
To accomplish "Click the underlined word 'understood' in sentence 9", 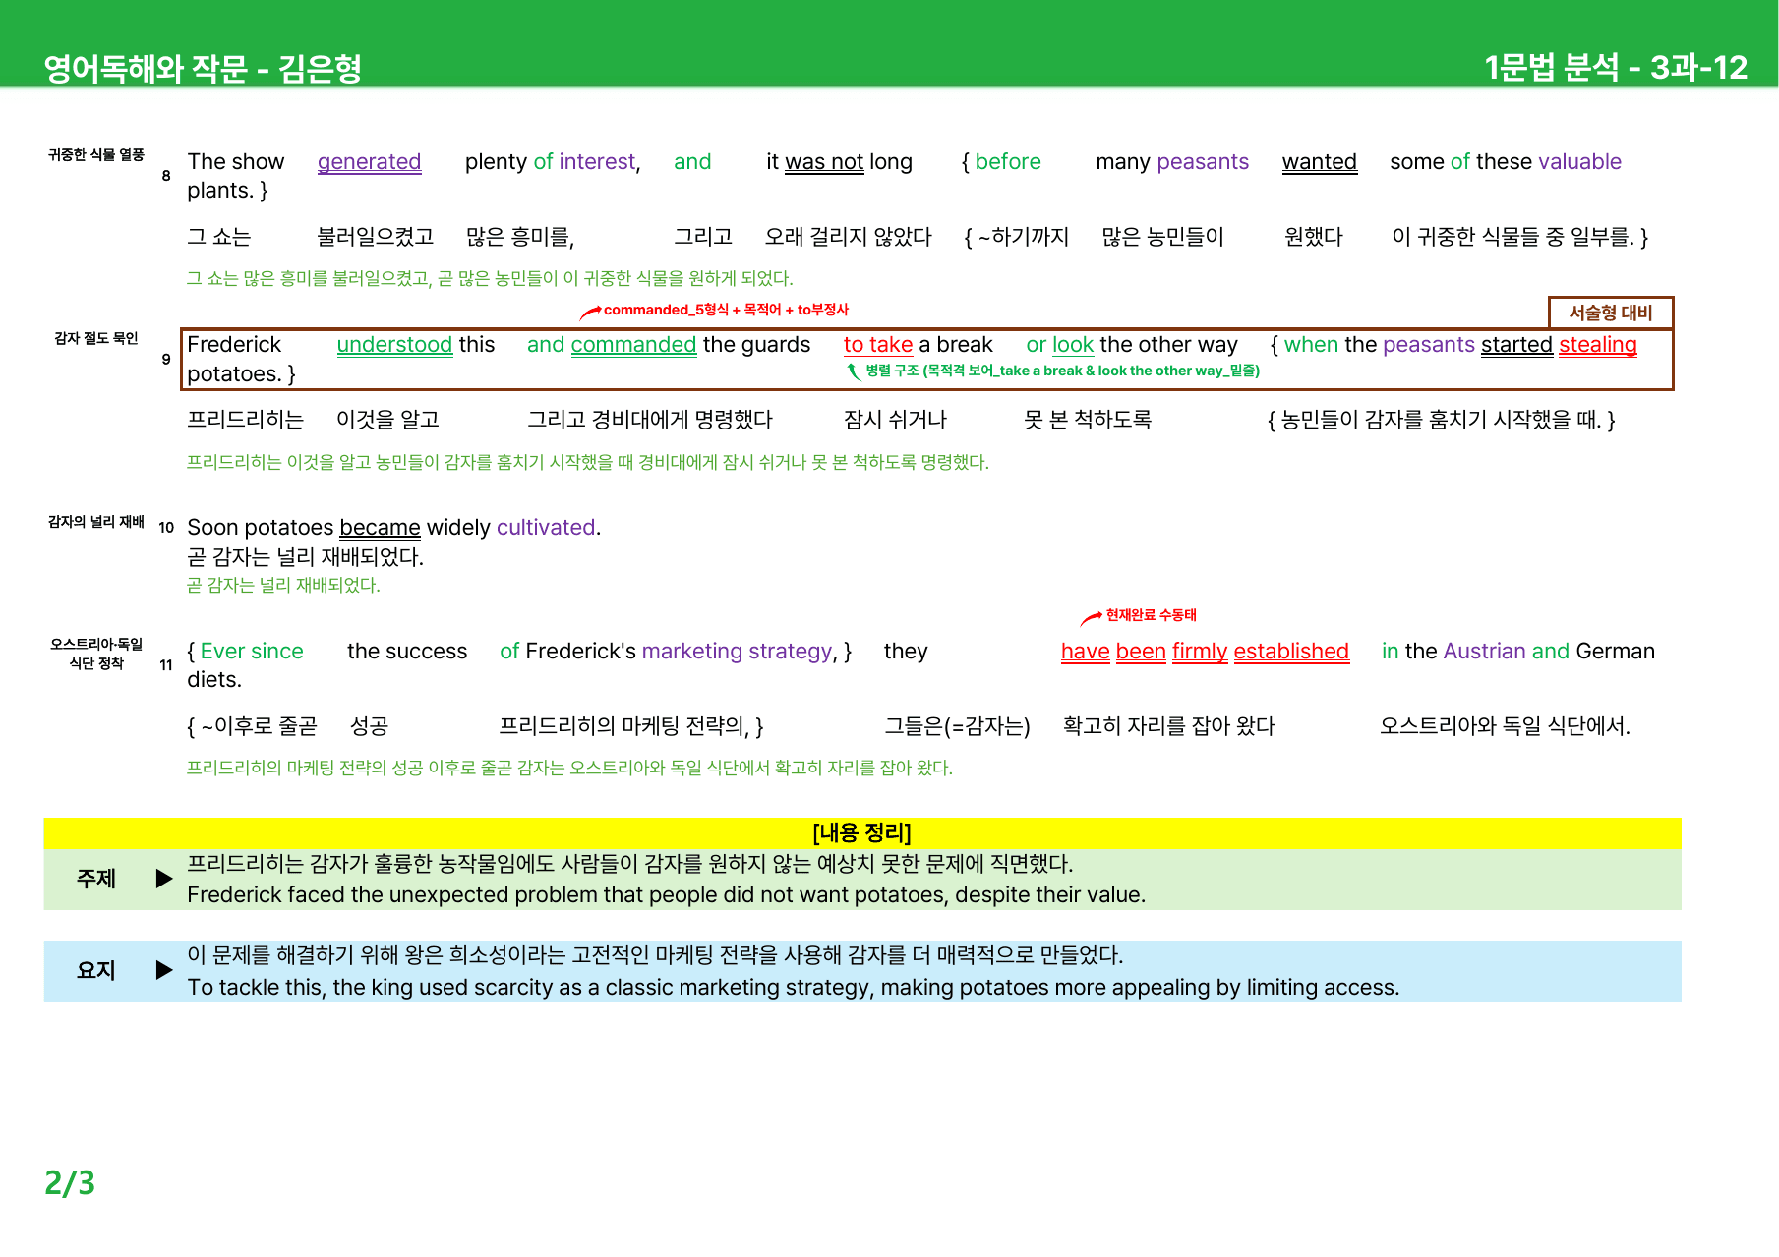I will (x=394, y=344).
